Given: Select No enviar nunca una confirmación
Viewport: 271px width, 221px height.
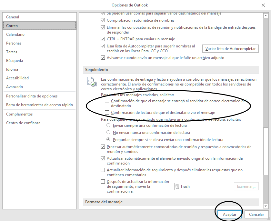Looking at the screenshot, I should (108, 132).
